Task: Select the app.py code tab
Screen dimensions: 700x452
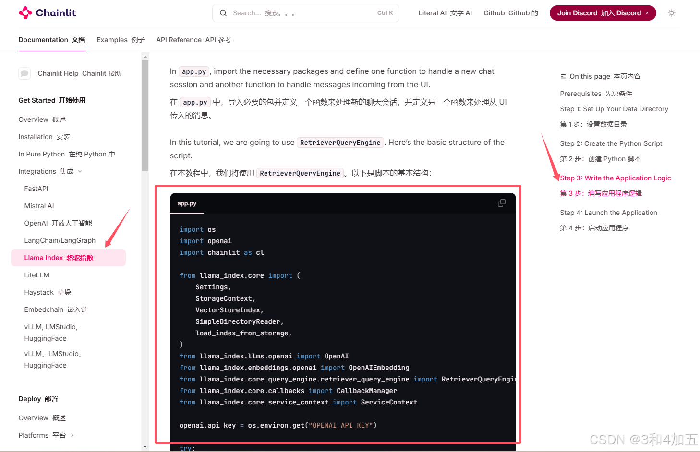Action: [187, 203]
